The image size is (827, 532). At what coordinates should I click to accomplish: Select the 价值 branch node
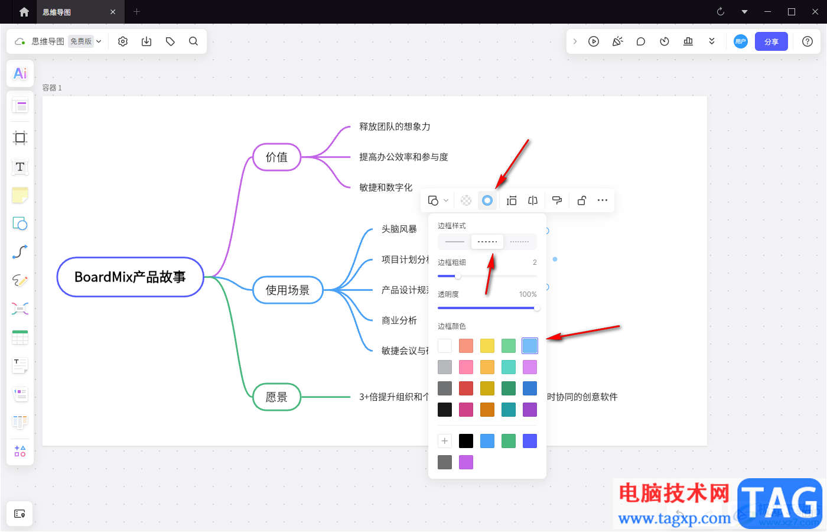(276, 157)
